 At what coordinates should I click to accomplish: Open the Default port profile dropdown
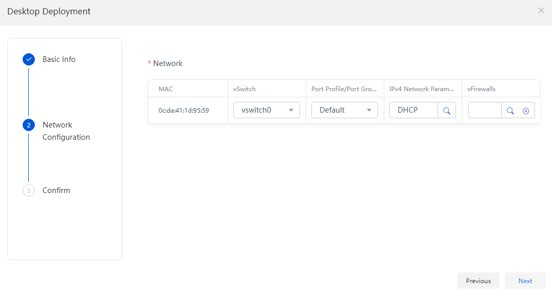(x=345, y=110)
